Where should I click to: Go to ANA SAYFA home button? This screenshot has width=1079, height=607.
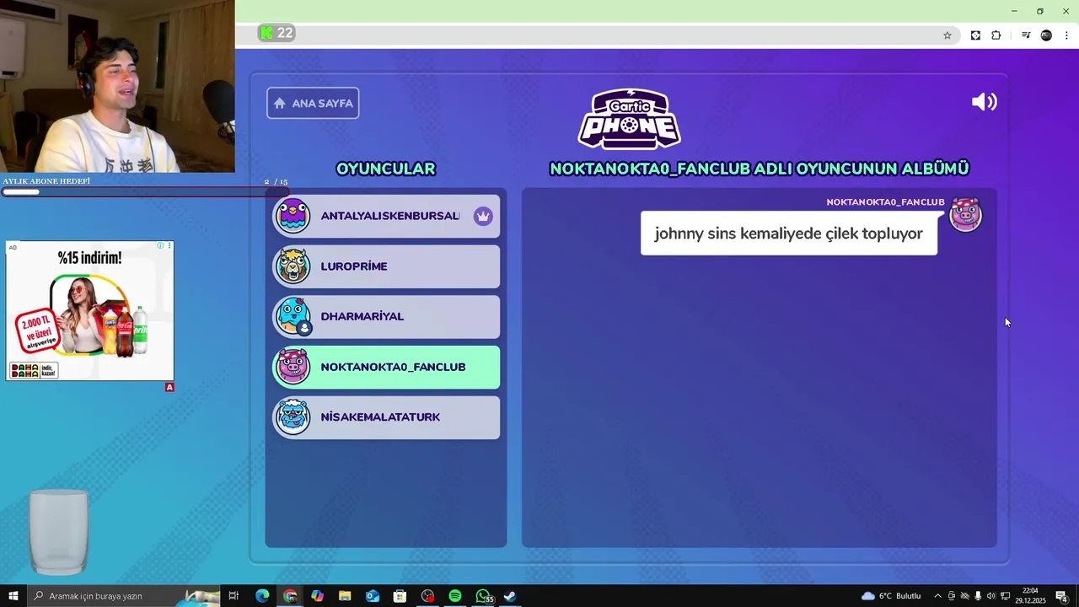313,103
